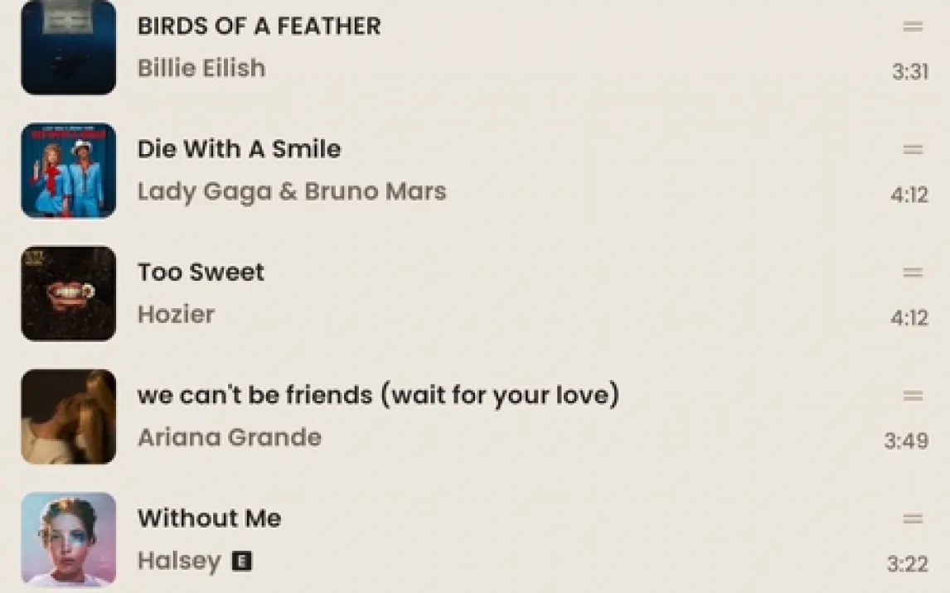
Task: Select we can't be friends (wait for your love)
Action: tap(379, 395)
